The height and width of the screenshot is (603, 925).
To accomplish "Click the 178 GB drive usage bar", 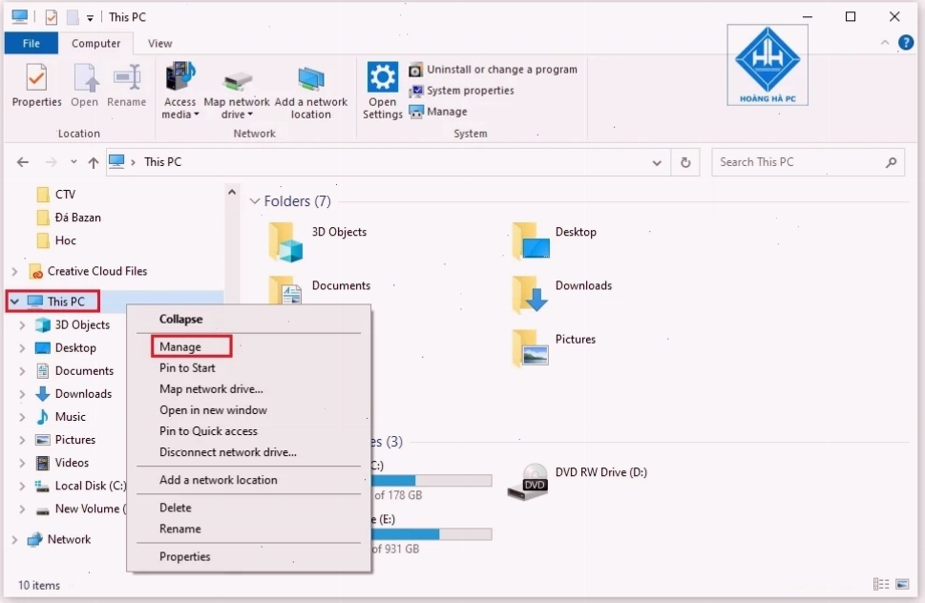I will [x=431, y=480].
